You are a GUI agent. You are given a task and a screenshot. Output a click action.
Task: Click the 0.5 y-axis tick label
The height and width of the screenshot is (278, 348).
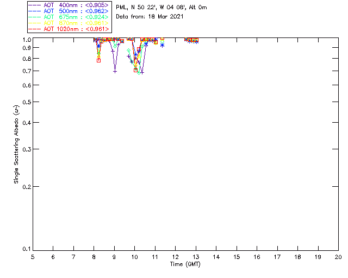(27, 102)
